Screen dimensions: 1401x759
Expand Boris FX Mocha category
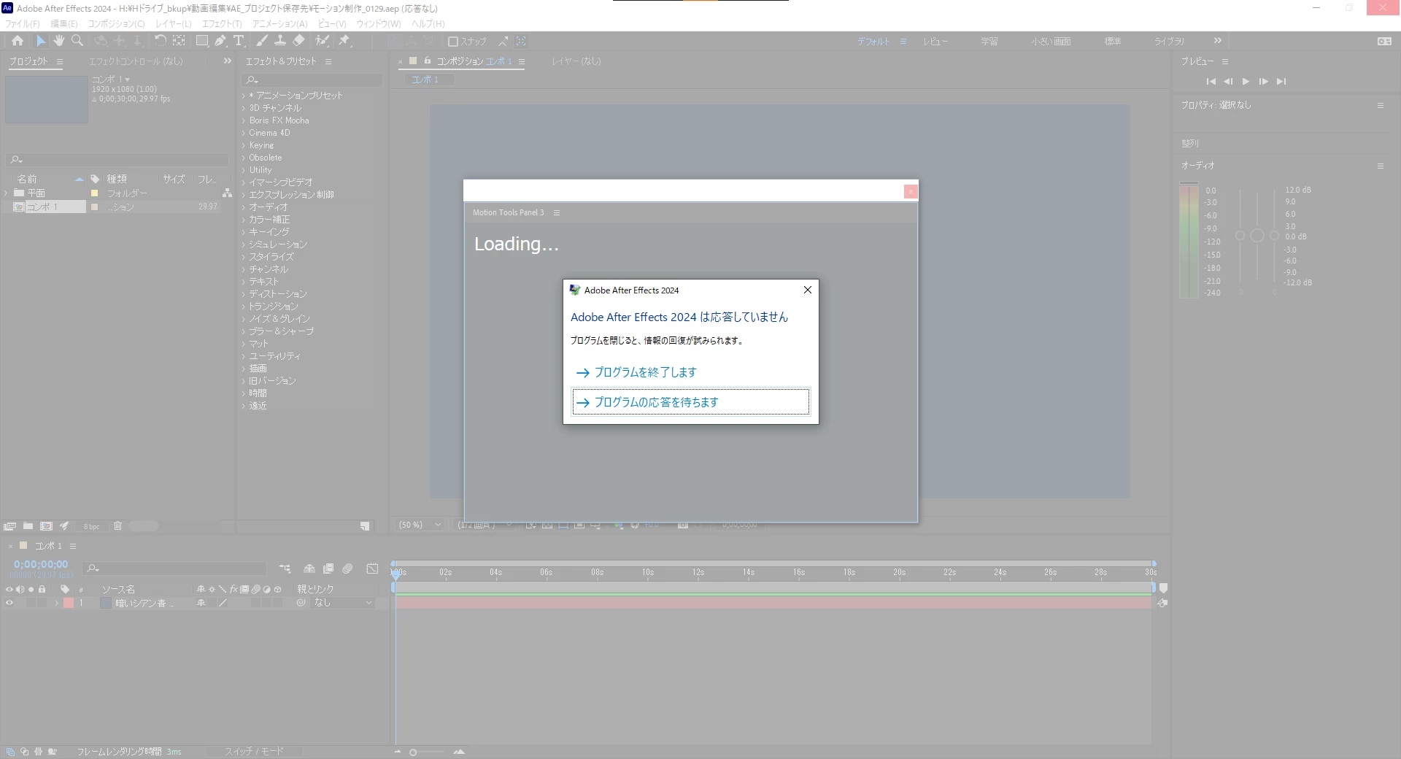tap(244, 120)
